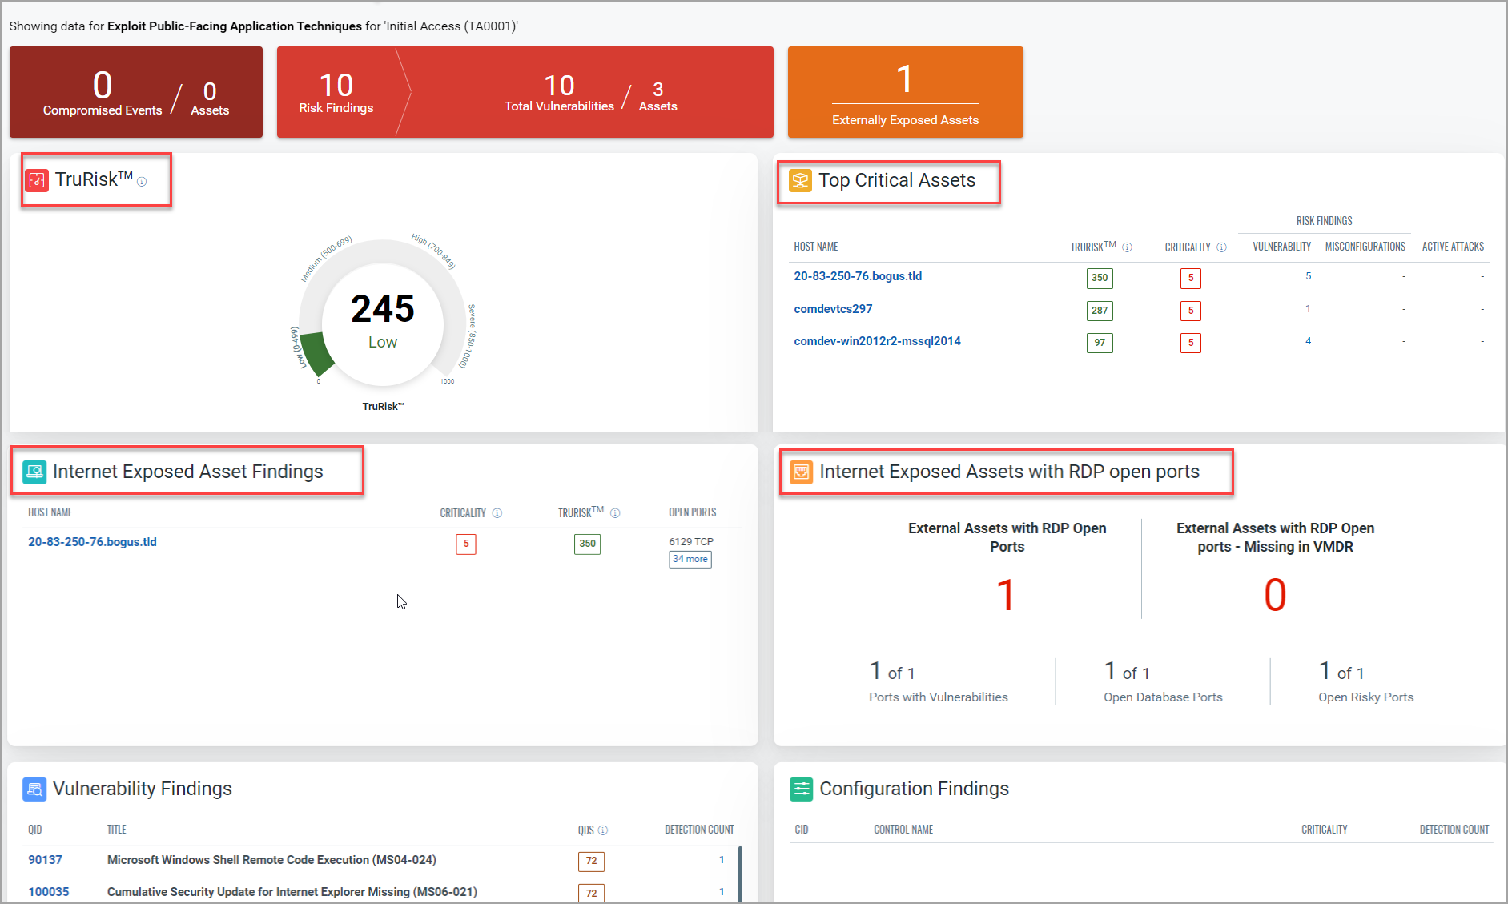1508x904 pixels.
Task: Click the Configuration Findings panel icon
Action: pyautogui.click(x=801, y=789)
